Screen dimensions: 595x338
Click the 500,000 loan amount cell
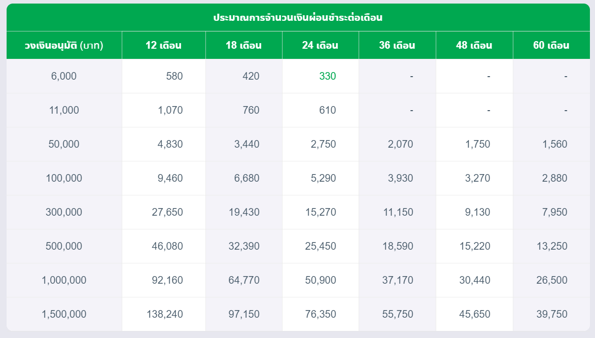pyautogui.click(x=64, y=246)
